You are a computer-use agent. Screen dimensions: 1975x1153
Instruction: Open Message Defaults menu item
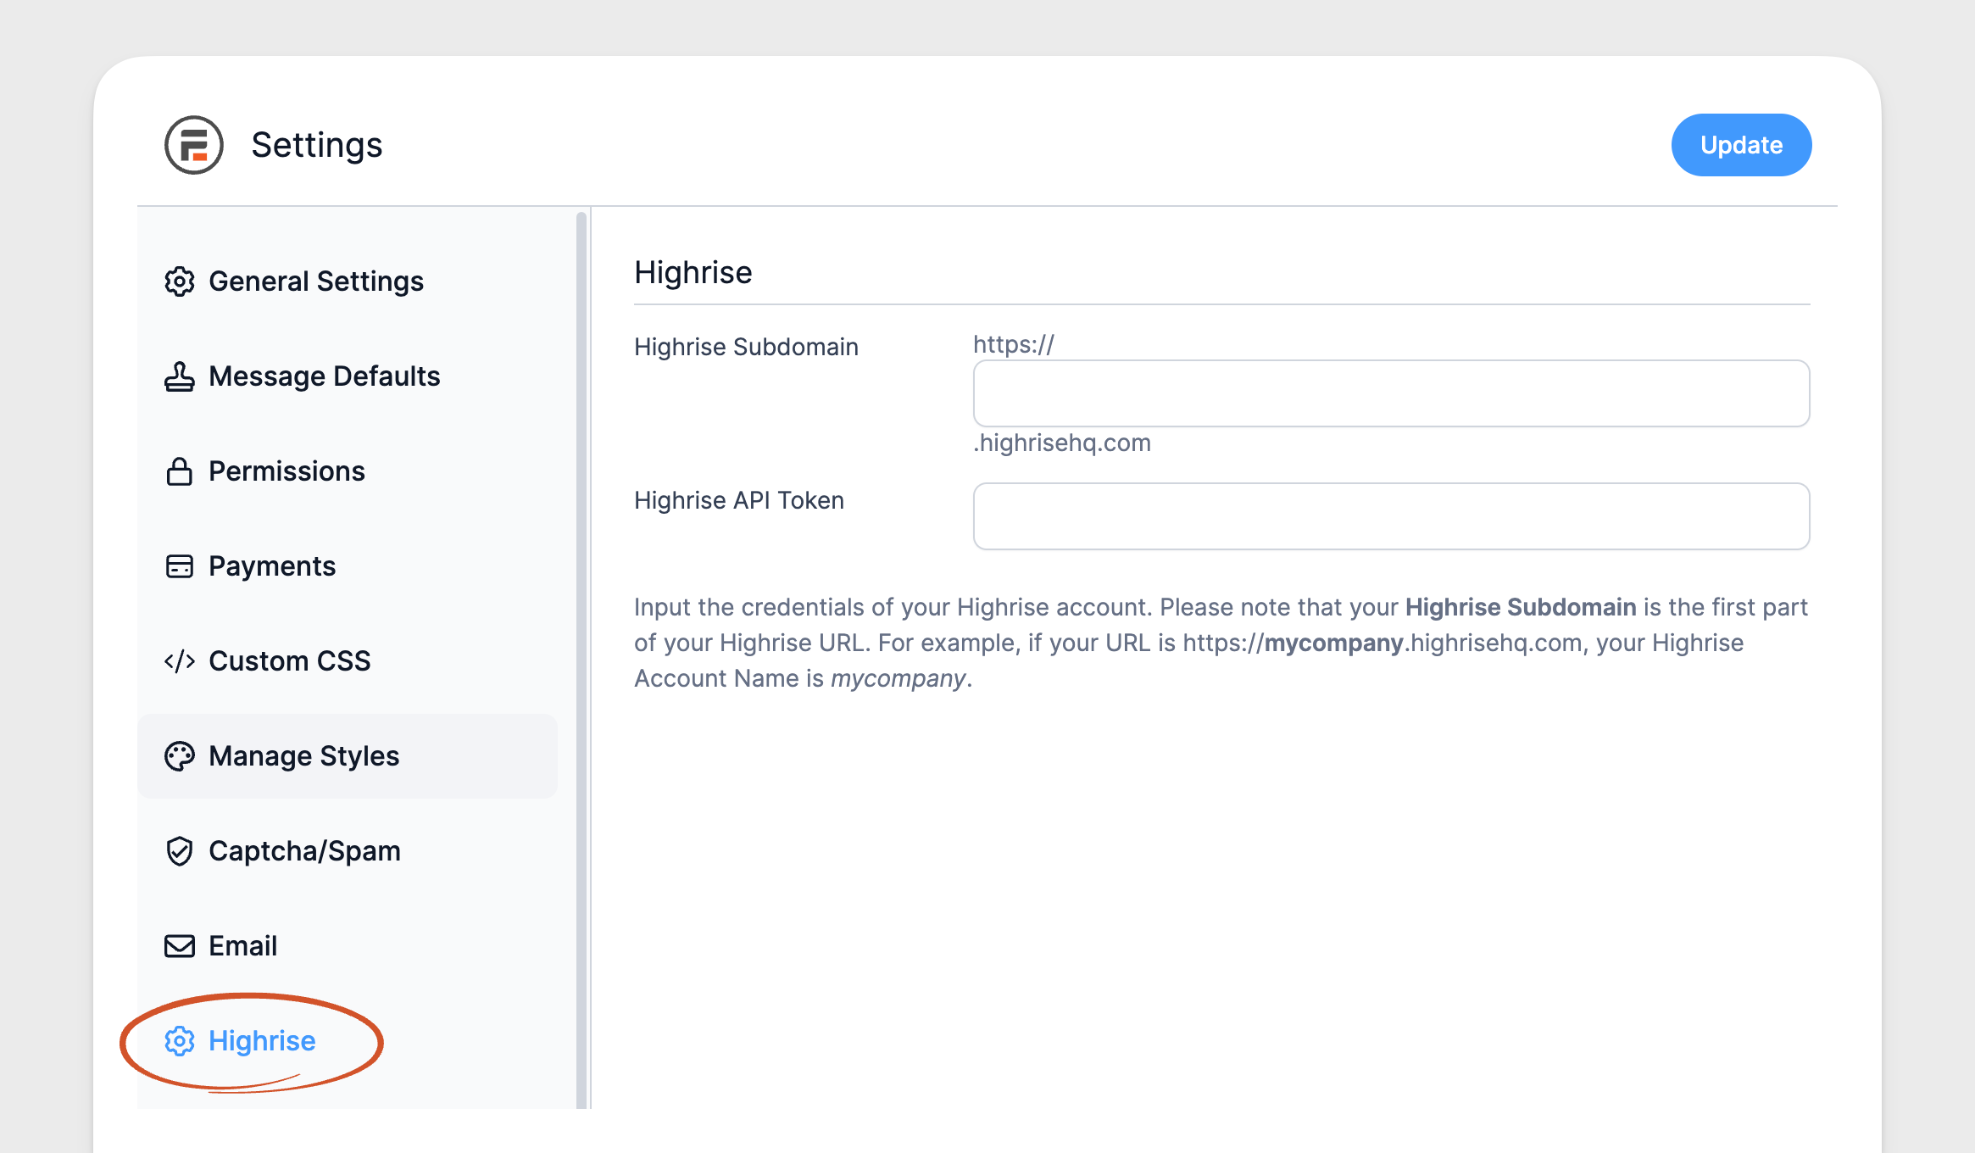tap(348, 376)
